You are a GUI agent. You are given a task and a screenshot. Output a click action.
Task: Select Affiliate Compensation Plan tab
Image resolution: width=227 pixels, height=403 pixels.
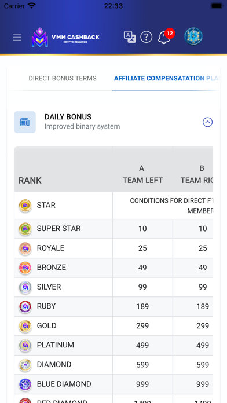tap(166, 78)
